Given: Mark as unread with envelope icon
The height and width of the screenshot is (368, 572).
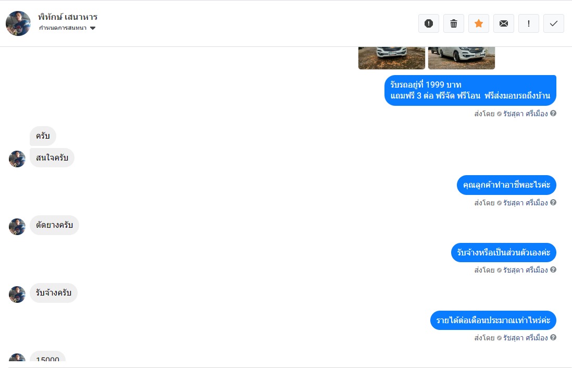Looking at the screenshot, I should [504, 24].
